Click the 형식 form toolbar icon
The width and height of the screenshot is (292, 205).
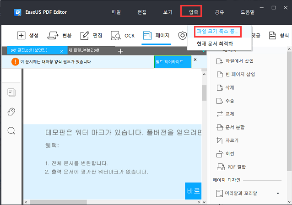pos(272,35)
